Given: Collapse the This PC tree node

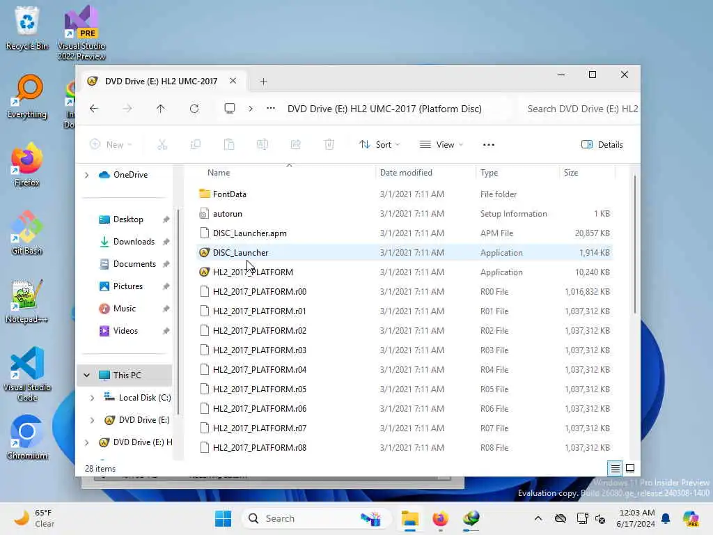Looking at the screenshot, I should 87,375.
